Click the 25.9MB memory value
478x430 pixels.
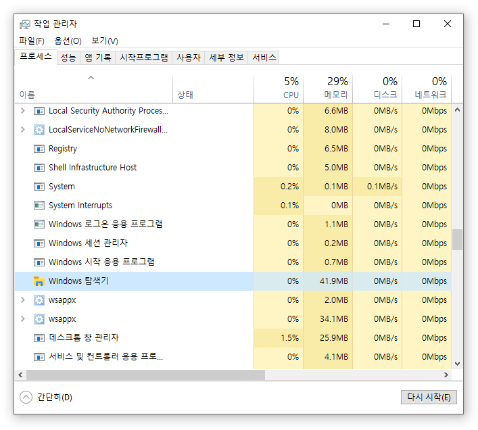point(334,337)
